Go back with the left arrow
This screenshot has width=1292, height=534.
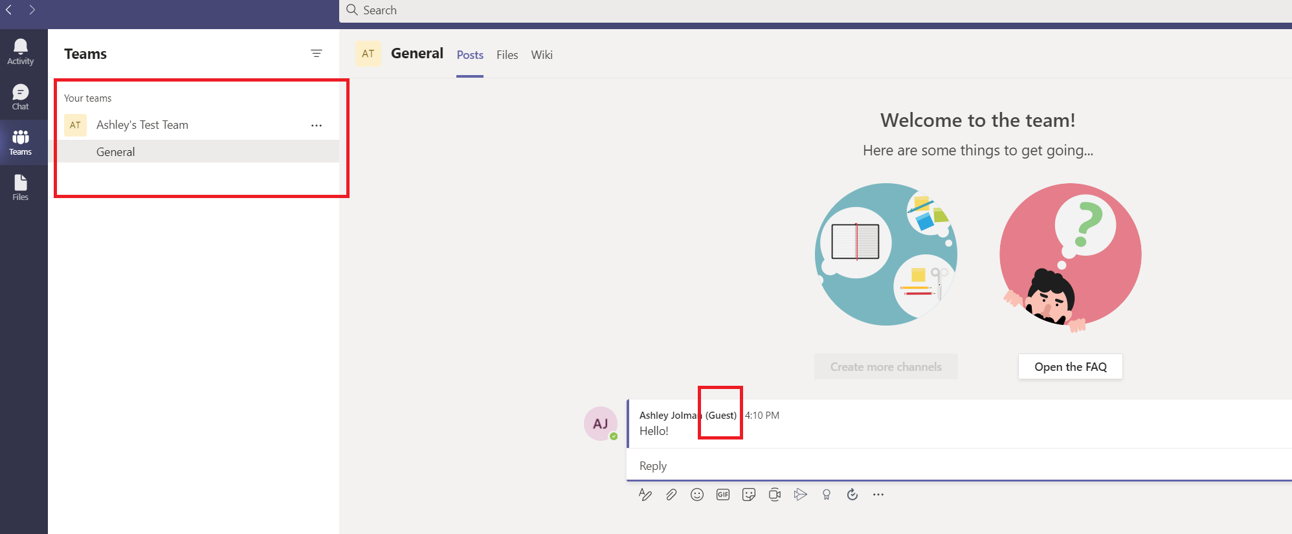pyautogui.click(x=9, y=10)
